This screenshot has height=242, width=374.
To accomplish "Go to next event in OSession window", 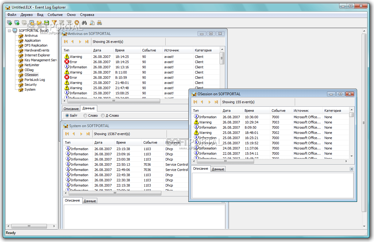I will [209, 102].
